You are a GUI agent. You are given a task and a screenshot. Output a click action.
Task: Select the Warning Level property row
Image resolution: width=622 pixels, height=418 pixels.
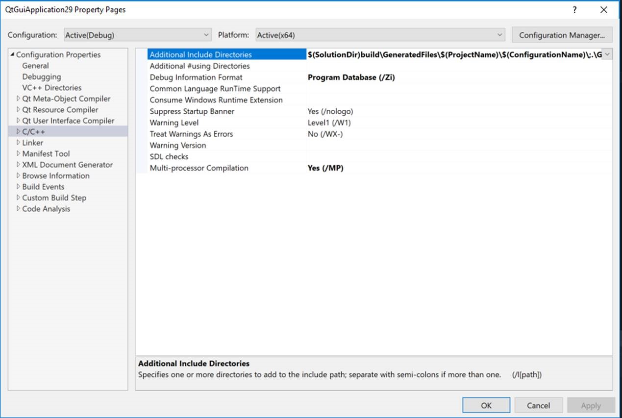174,123
